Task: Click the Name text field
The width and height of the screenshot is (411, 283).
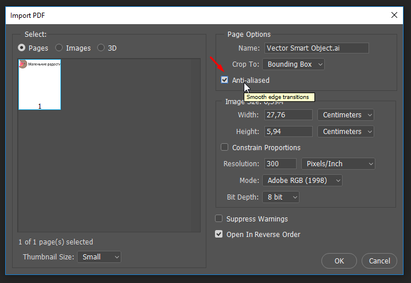Action: click(316, 48)
